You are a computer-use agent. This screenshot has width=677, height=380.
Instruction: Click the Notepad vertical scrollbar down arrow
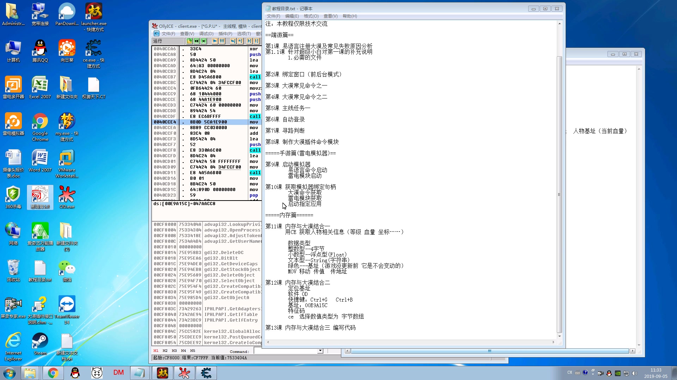point(559,336)
